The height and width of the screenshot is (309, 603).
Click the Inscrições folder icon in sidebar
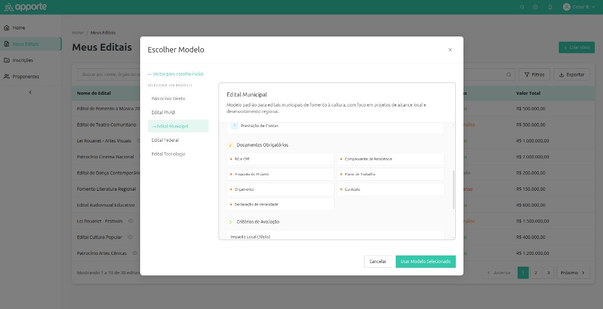[x=6, y=60]
